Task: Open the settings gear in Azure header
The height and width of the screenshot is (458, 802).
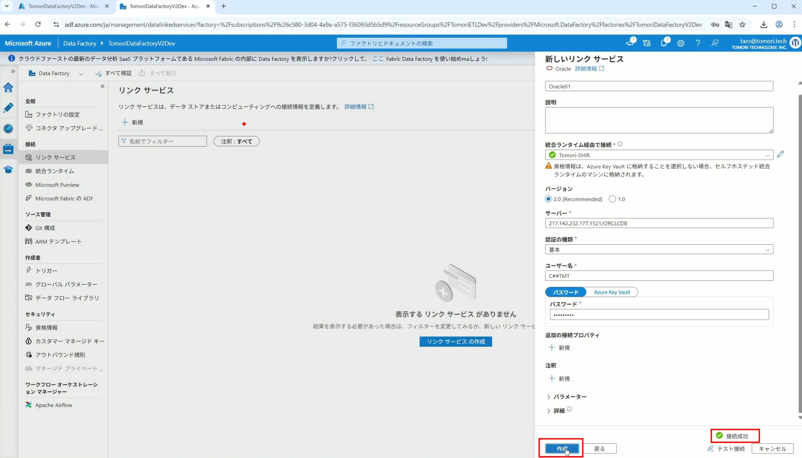Action: (681, 43)
